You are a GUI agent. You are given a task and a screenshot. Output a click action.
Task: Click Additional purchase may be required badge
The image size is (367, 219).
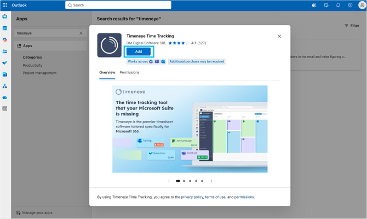click(197, 61)
